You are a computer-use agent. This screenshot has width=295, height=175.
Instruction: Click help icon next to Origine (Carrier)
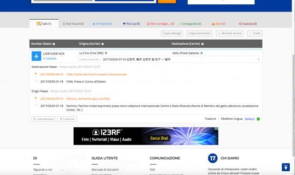(102, 44)
